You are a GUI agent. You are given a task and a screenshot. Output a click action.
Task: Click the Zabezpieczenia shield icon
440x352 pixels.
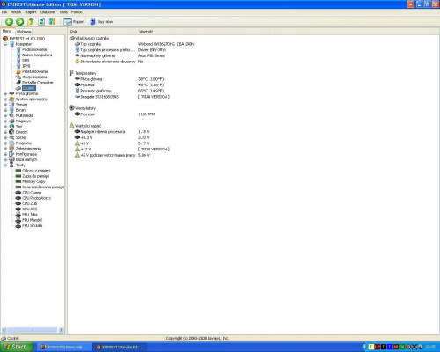coord(11,149)
